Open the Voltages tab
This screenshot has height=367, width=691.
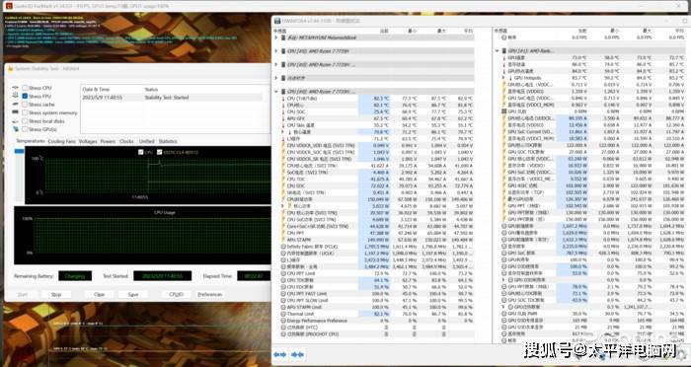(x=88, y=141)
